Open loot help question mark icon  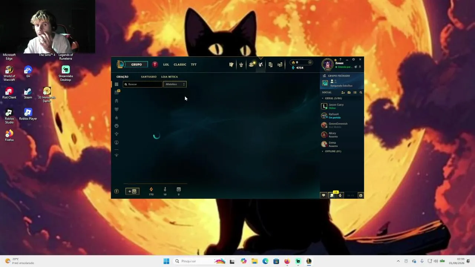click(117, 191)
